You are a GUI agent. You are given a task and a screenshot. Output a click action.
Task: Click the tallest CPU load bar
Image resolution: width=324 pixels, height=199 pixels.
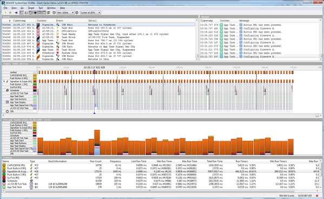[97, 142]
